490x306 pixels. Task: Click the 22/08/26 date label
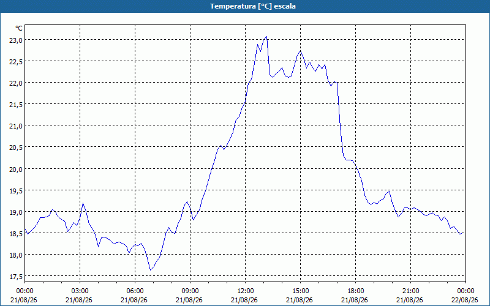click(x=466, y=300)
